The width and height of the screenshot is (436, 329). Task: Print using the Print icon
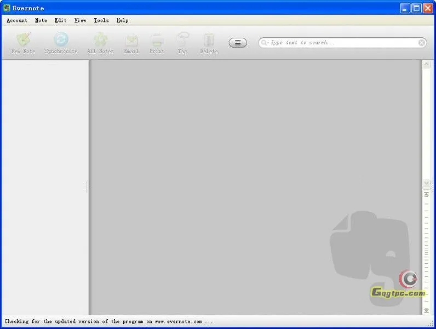(x=157, y=41)
